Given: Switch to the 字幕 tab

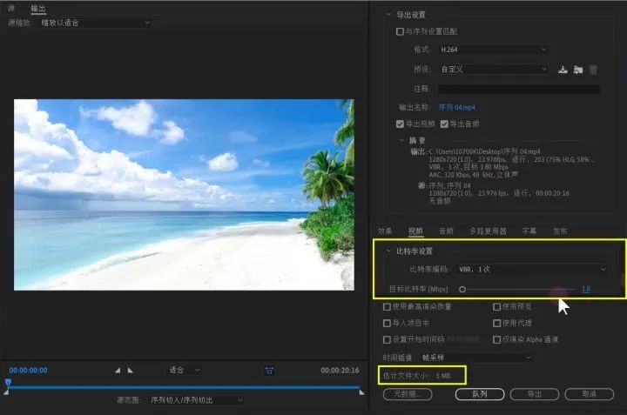Looking at the screenshot, I should click(529, 231).
